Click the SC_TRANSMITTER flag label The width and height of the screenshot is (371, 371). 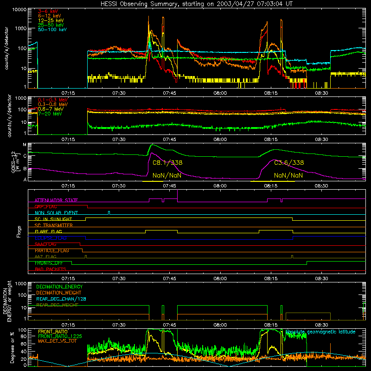54,225
